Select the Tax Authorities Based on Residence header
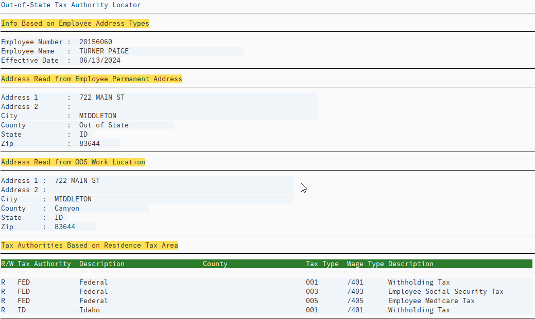 tap(90, 245)
